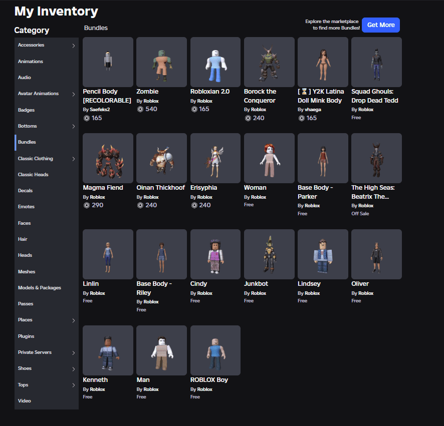Click the Borock the Conqueror thumbnail

tap(269, 62)
